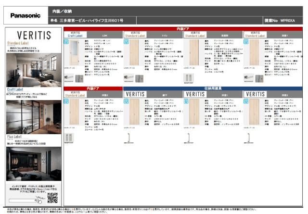Image resolution: width=308 pixels, height=214 pixels.
Task: Select the 内装／収納 header title
Action: [62, 12]
